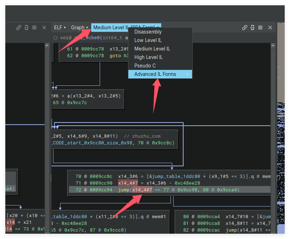Click target 0x9cc98 in jump instruction 72

[187, 190]
